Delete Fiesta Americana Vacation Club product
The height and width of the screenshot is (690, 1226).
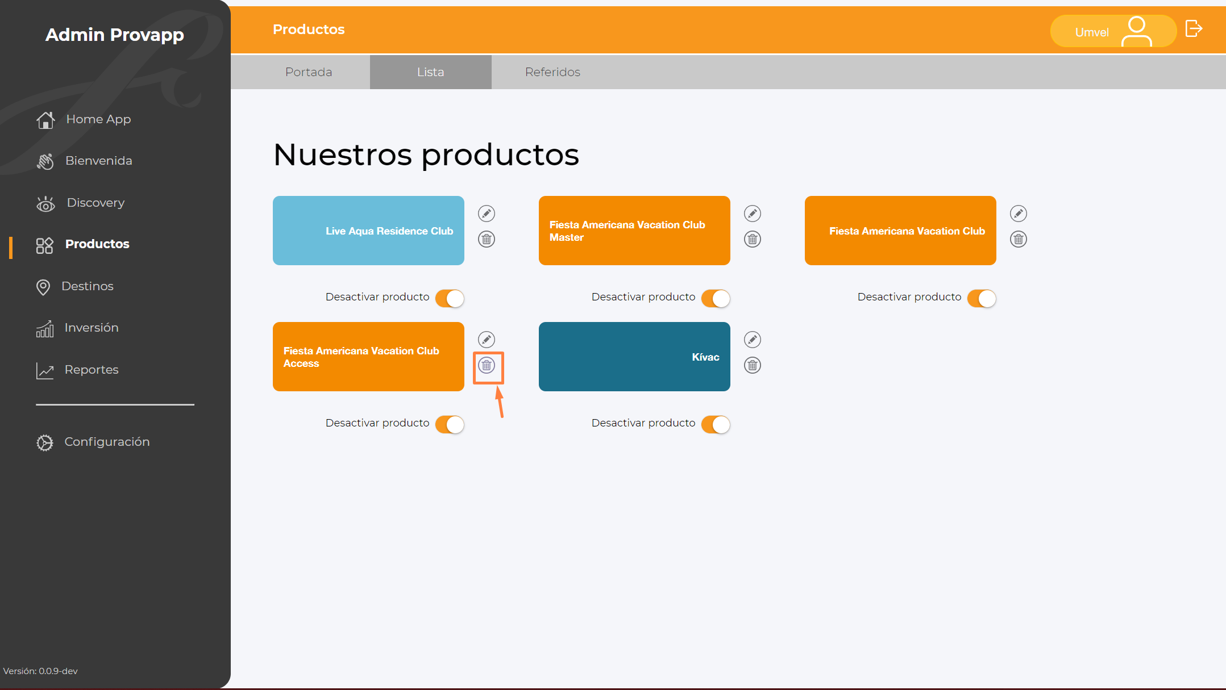tap(1018, 239)
